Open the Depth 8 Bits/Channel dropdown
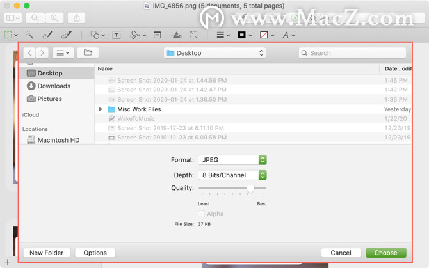Image resolution: width=429 pixels, height=268 pixels. 232,175
